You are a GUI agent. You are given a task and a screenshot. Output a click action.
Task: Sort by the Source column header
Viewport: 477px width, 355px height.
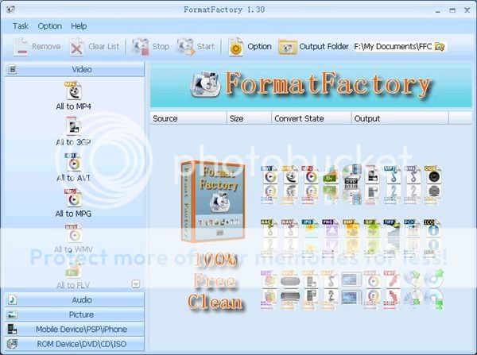[188, 118]
